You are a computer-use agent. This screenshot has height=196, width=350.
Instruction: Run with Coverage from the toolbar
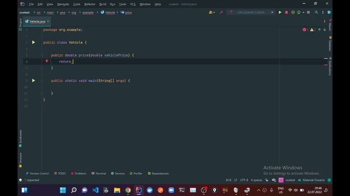[x=293, y=13]
